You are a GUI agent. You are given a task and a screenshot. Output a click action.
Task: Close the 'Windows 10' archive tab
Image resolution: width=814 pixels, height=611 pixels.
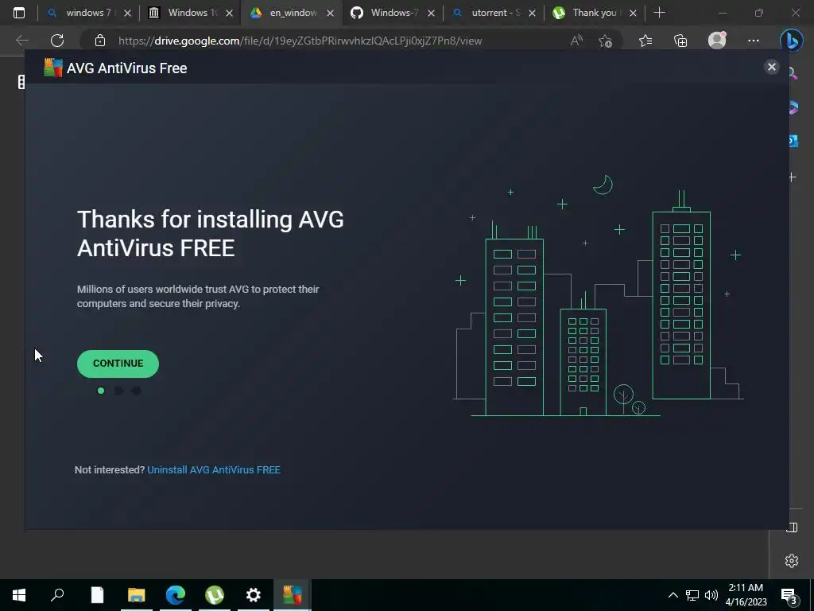point(229,14)
